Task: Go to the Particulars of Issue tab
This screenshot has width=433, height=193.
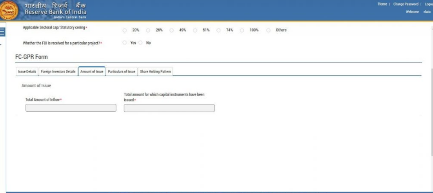Action: (x=122, y=71)
